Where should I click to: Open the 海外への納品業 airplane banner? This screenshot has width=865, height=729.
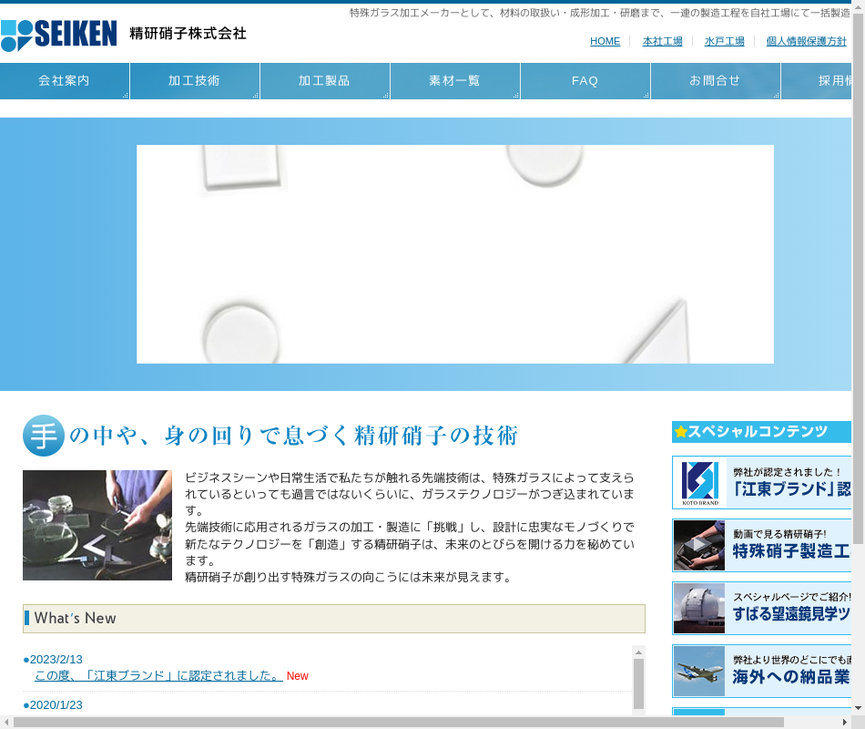763,672
